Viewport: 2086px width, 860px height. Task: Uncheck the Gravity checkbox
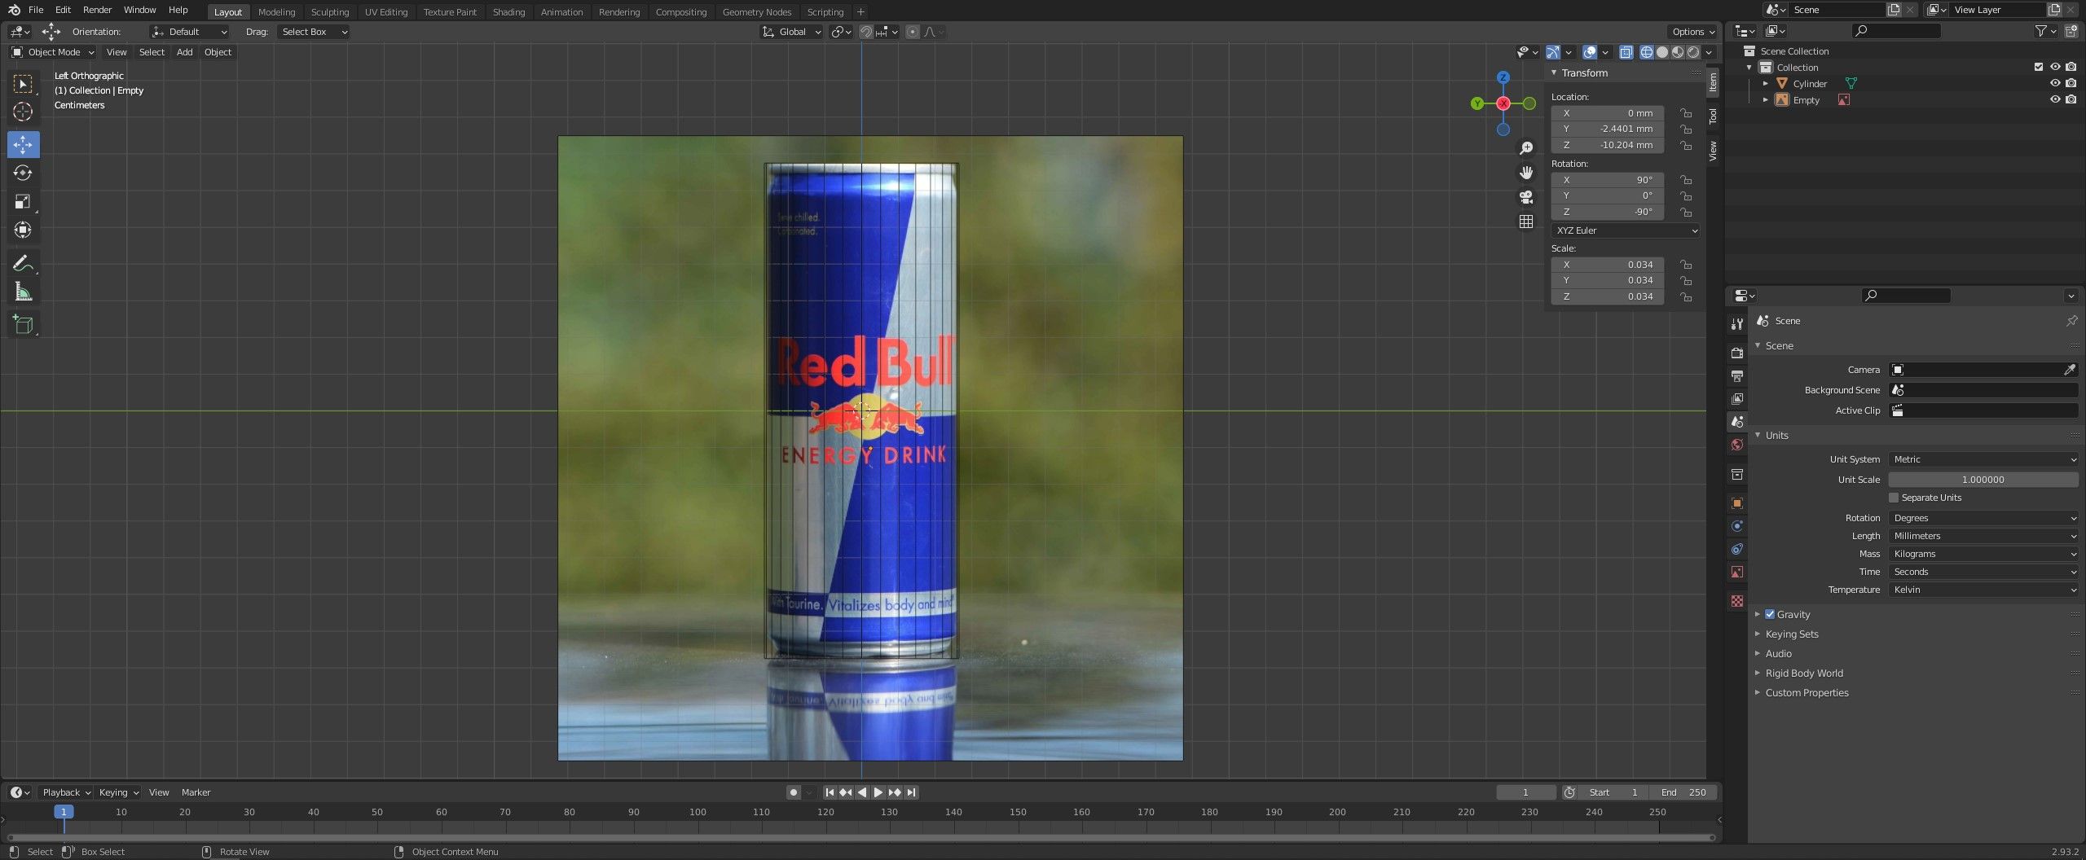click(x=1770, y=614)
